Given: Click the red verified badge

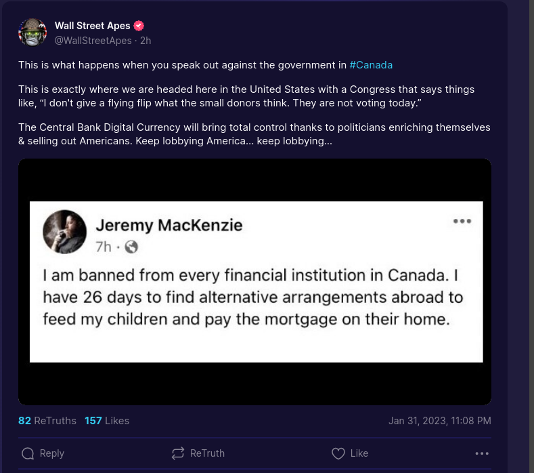Looking at the screenshot, I should [x=139, y=26].
